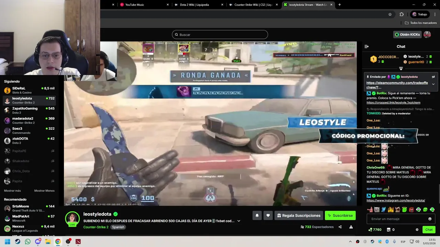This screenshot has height=247, width=440.
Task: Click the Suscribirse button
Action: [x=340, y=215]
